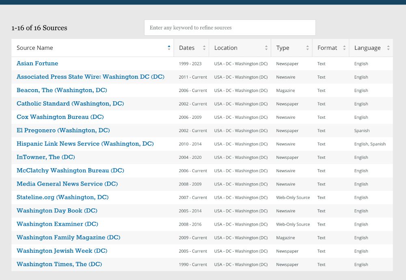The image size is (406, 280).
Task: Sort by Dates column arrows
Action: click(x=204, y=48)
